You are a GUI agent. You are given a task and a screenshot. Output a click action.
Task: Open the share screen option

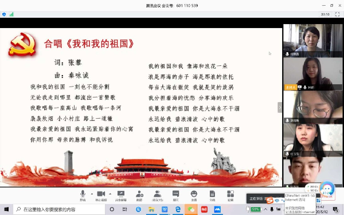[121, 196]
